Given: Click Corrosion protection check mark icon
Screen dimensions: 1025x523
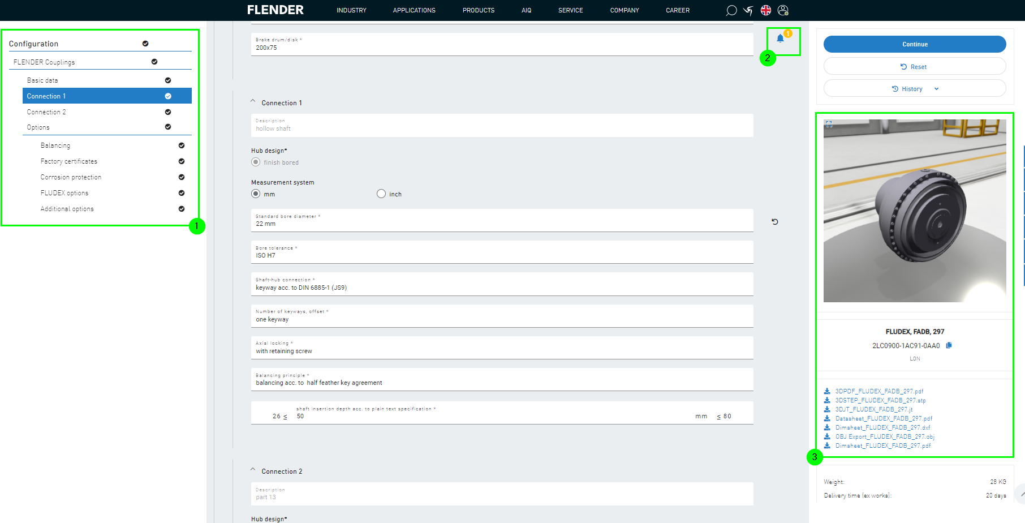Looking at the screenshot, I should tap(182, 177).
